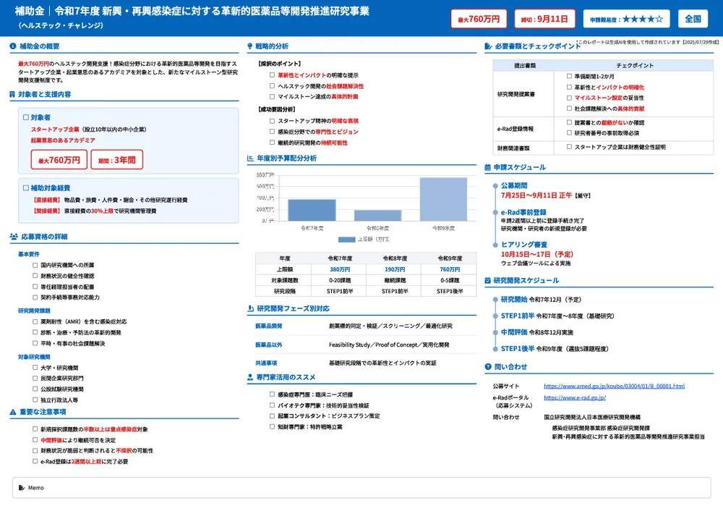Click the 医薬品開発 phase row label

coord(269,326)
